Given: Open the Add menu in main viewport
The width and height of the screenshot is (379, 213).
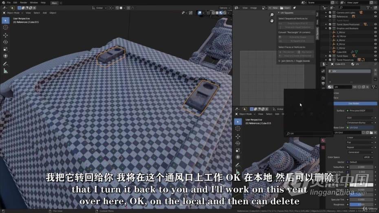Looking at the screenshot, I should 45,13.
